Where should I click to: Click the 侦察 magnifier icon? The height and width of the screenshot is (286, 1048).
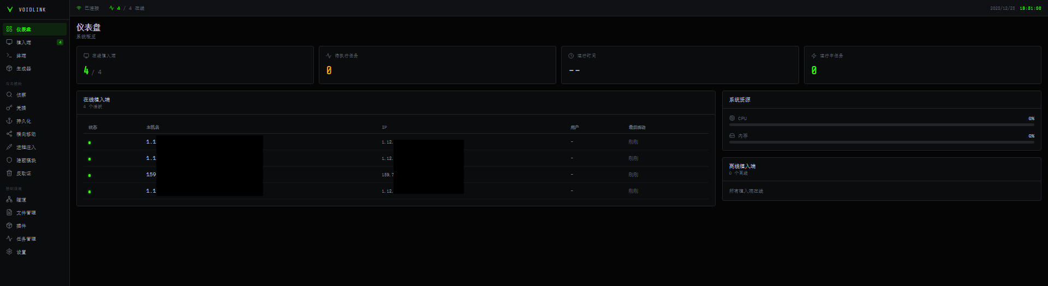coord(9,94)
